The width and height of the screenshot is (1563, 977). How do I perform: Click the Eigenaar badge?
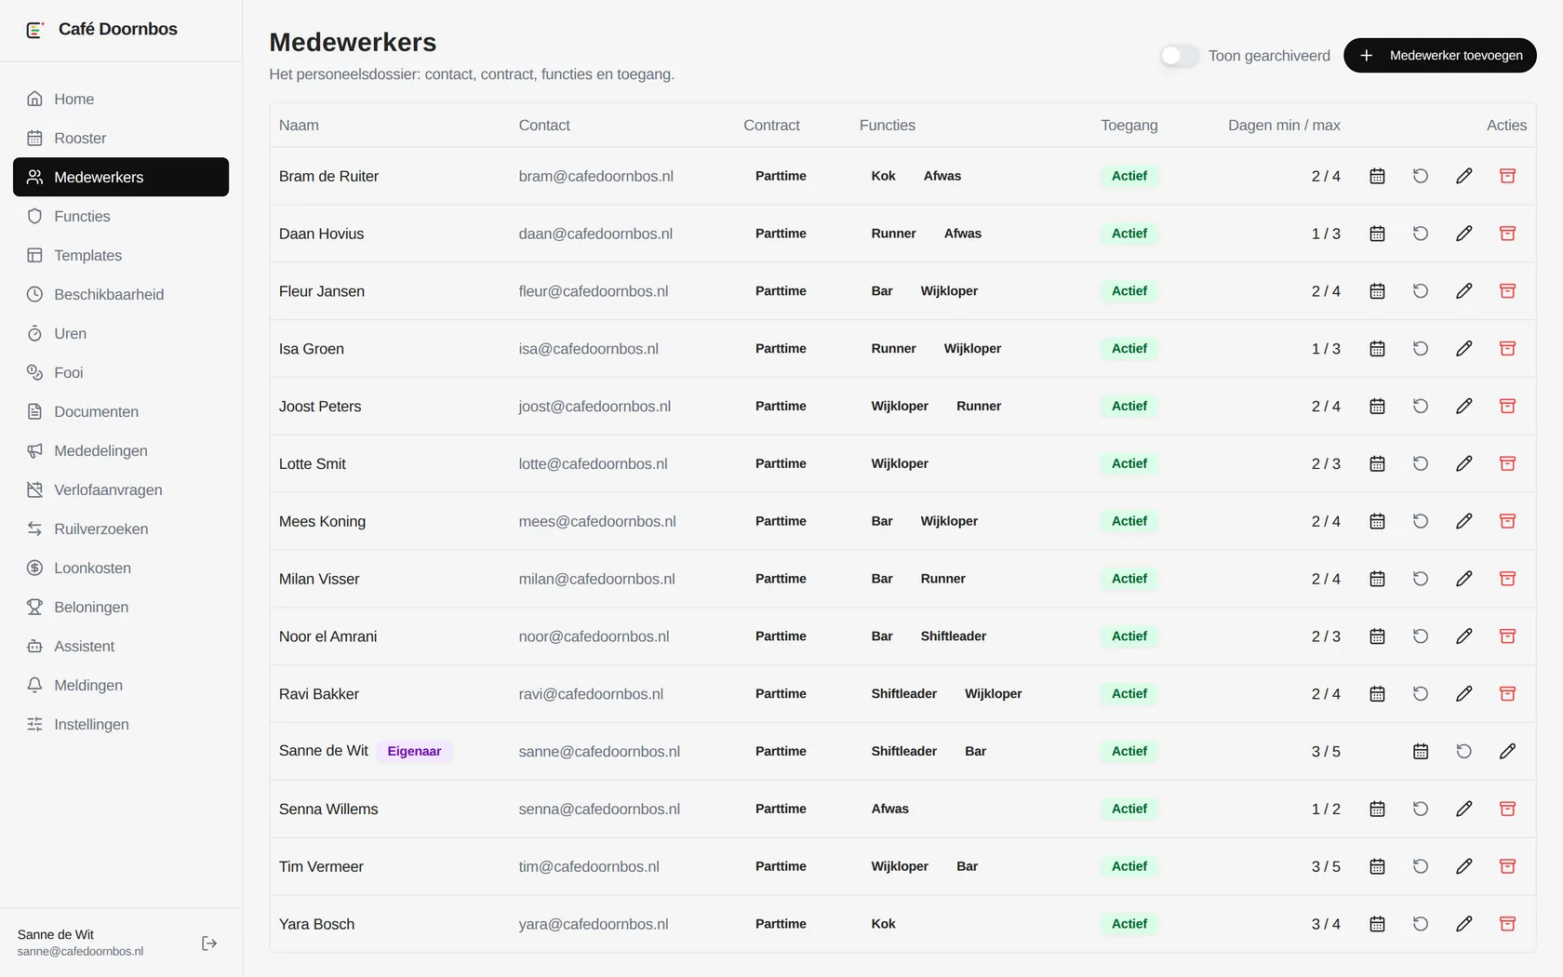(414, 751)
